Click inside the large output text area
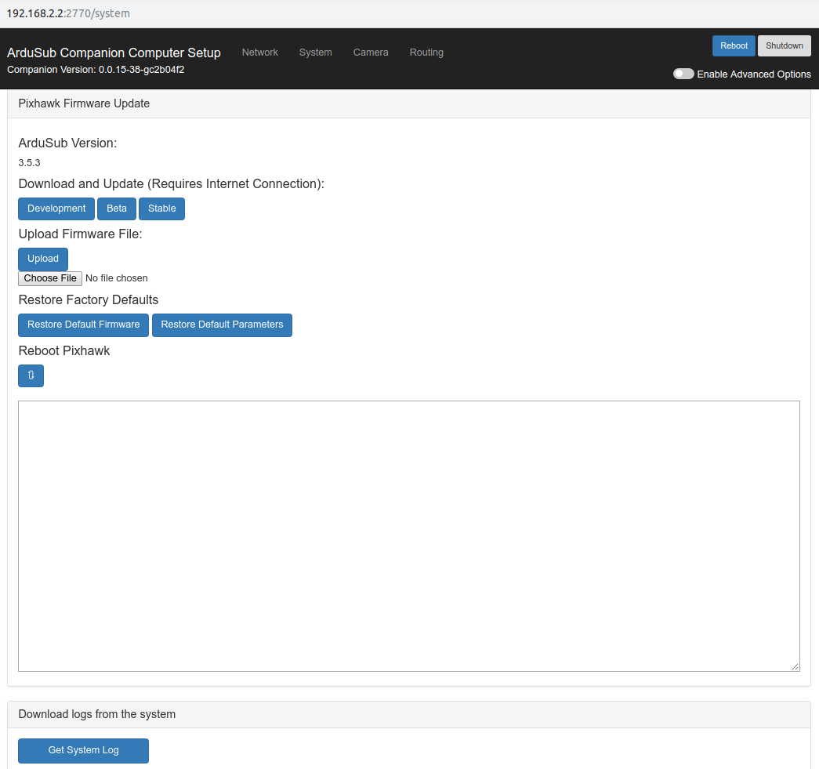The height and width of the screenshot is (769, 819). click(x=409, y=536)
